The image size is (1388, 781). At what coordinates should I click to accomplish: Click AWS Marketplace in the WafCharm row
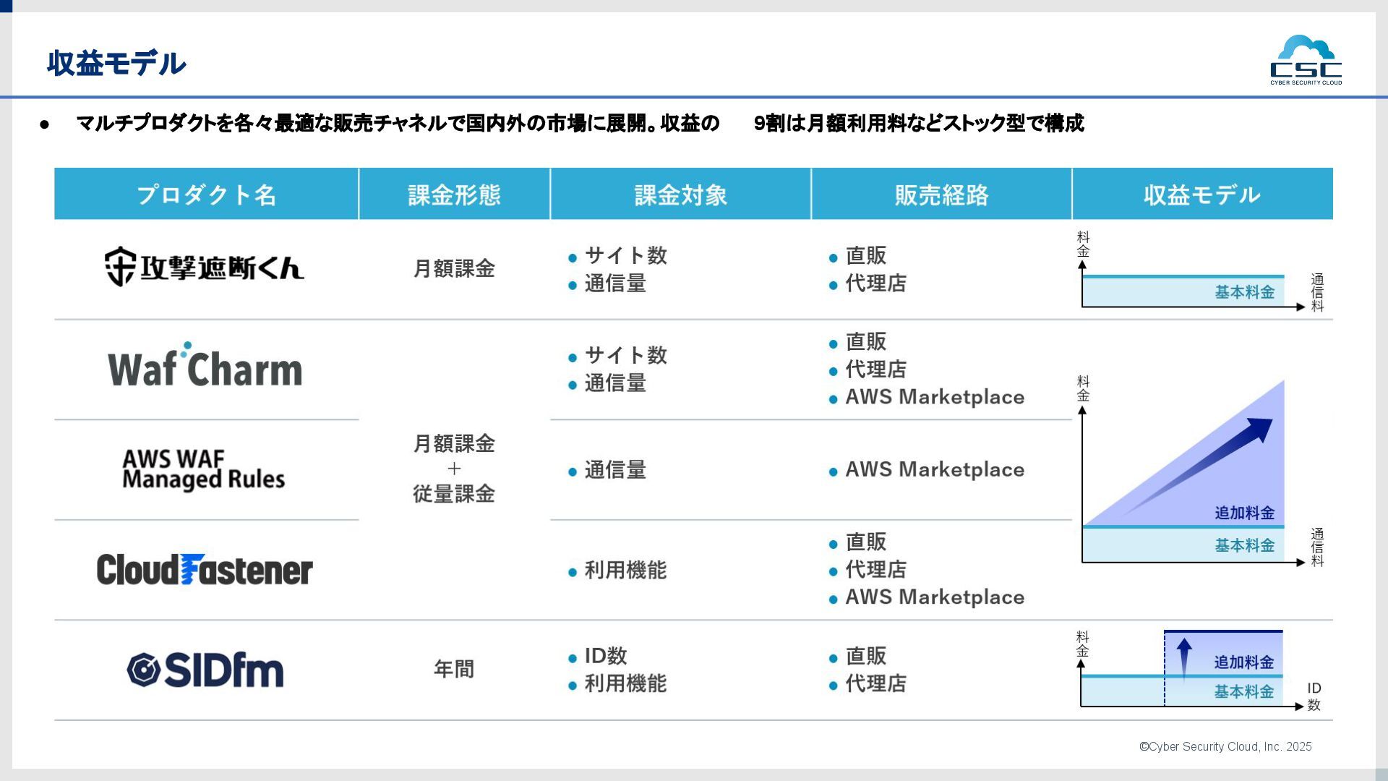[x=935, y=397]
